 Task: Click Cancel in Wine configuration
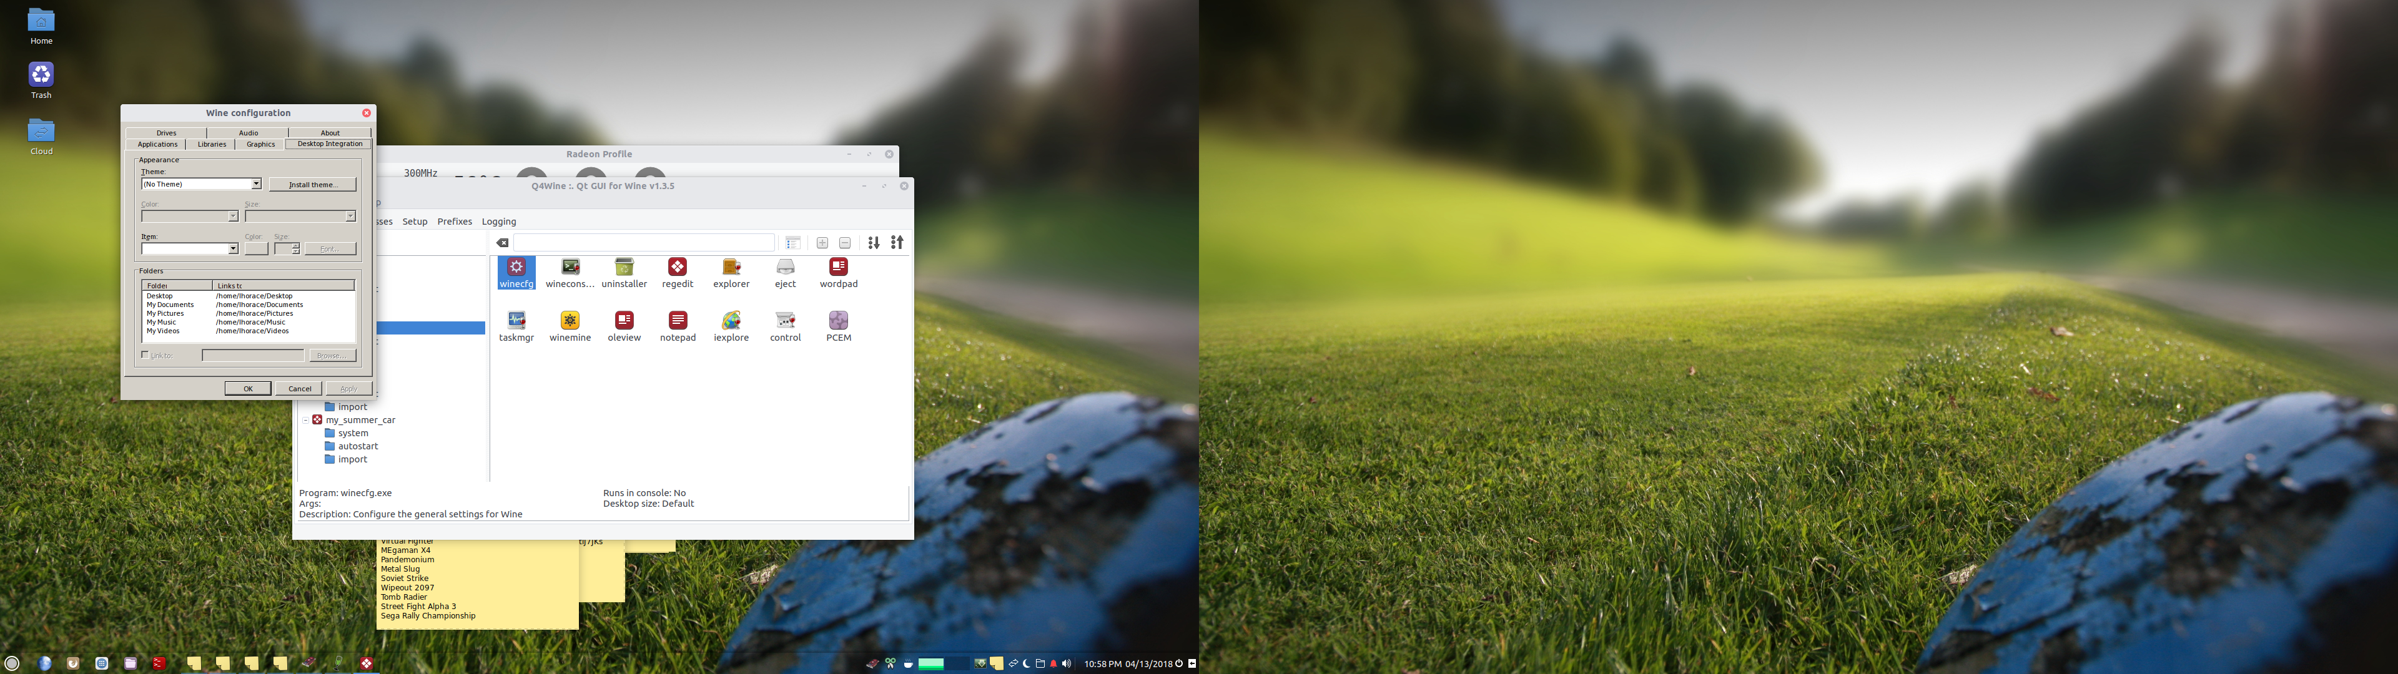300,388
